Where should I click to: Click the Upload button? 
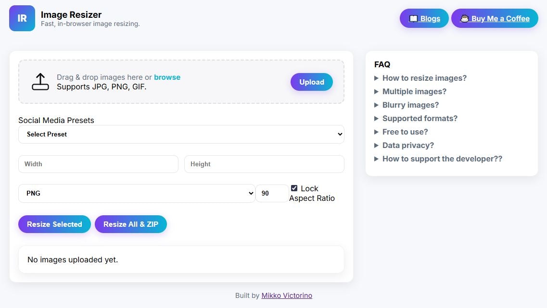click(x=311, y=82)
